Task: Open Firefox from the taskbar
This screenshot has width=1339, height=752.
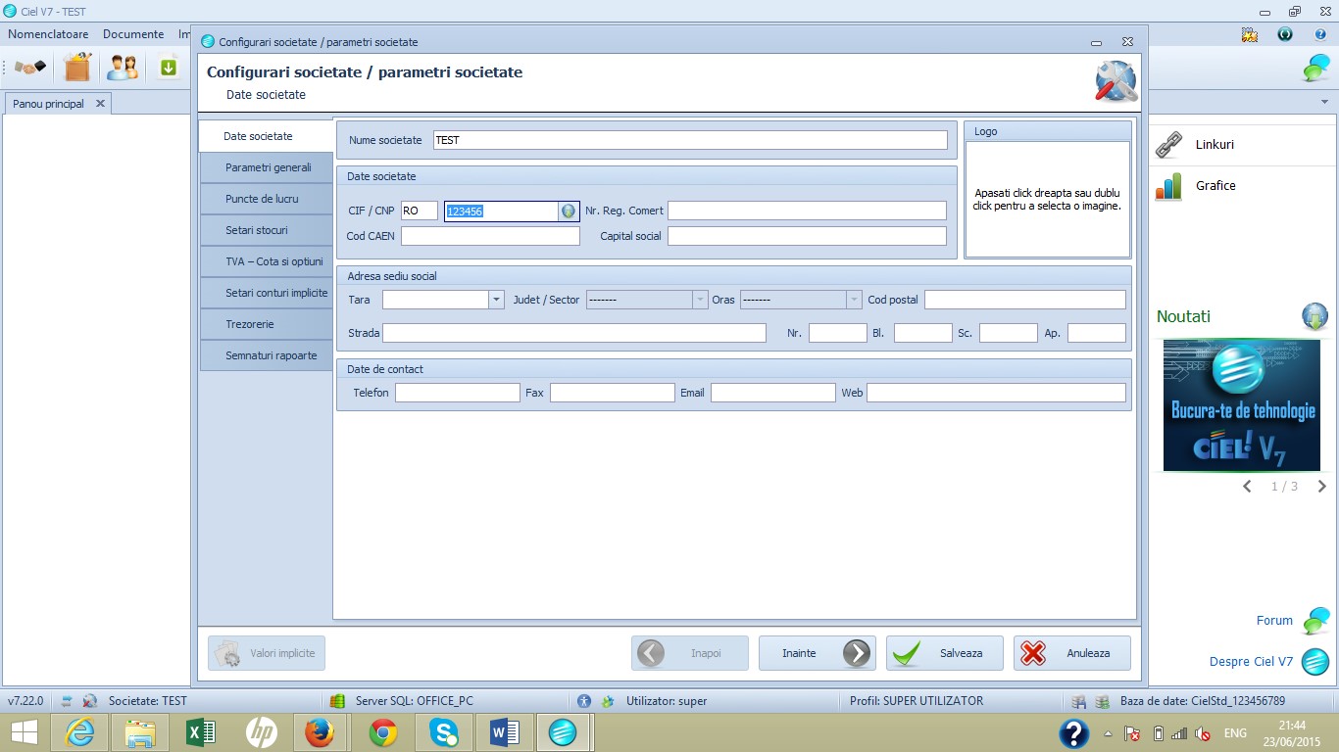Action: tap(321, 732)
